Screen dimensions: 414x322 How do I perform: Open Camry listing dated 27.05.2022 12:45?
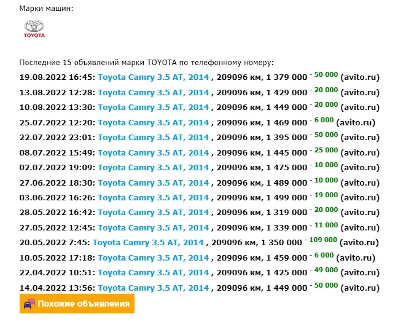[154, 228]
